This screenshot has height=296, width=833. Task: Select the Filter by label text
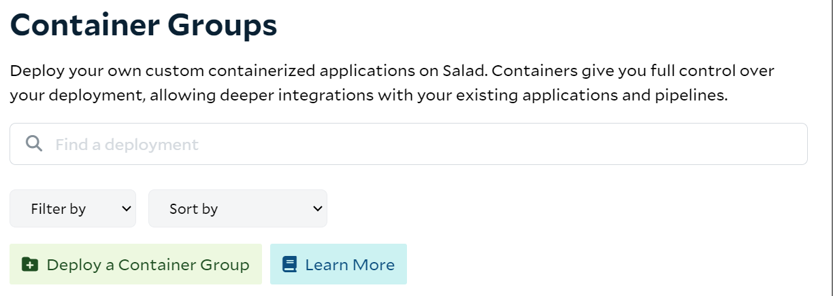(x=59, y=209)
